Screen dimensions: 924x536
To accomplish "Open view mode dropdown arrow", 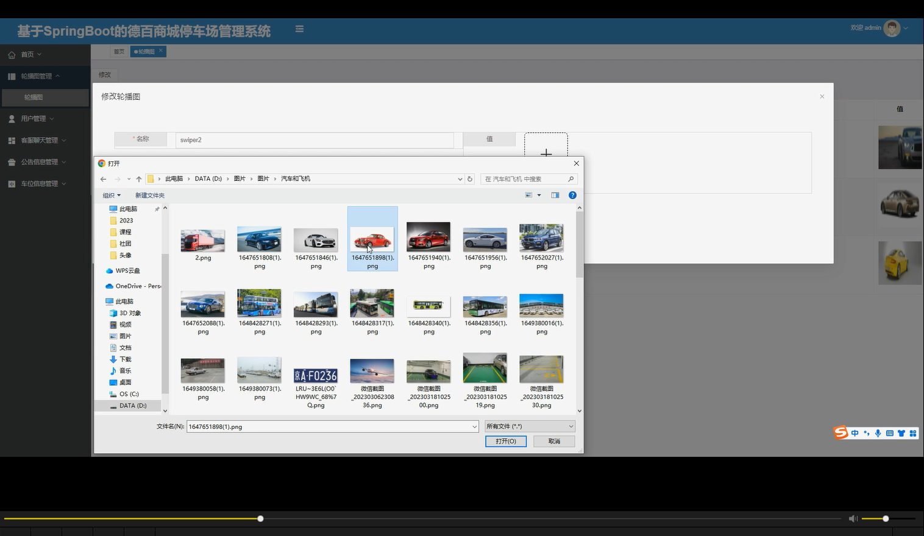I will click(539, 196).
